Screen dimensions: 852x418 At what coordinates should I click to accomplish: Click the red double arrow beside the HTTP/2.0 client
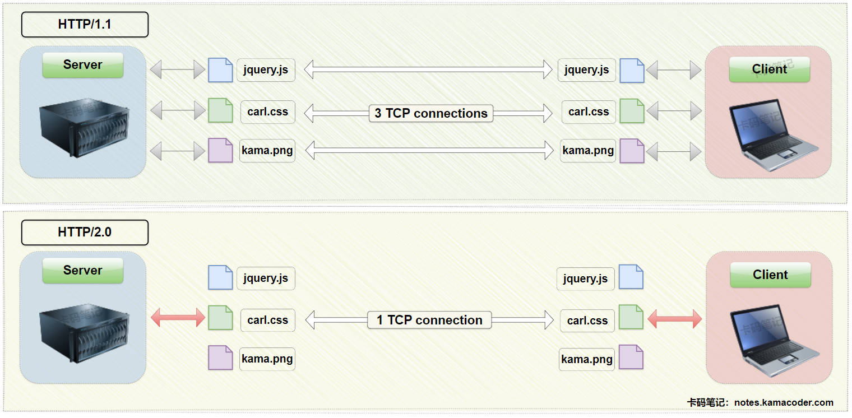[x=674, y=319]
